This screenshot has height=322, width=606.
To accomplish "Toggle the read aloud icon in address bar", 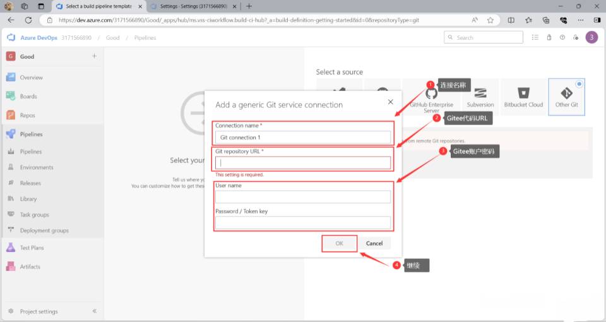I will [x=475, y=20].
